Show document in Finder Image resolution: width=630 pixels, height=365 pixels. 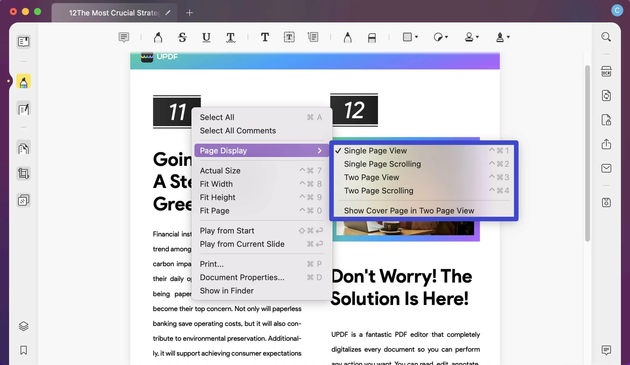[227, 290]
